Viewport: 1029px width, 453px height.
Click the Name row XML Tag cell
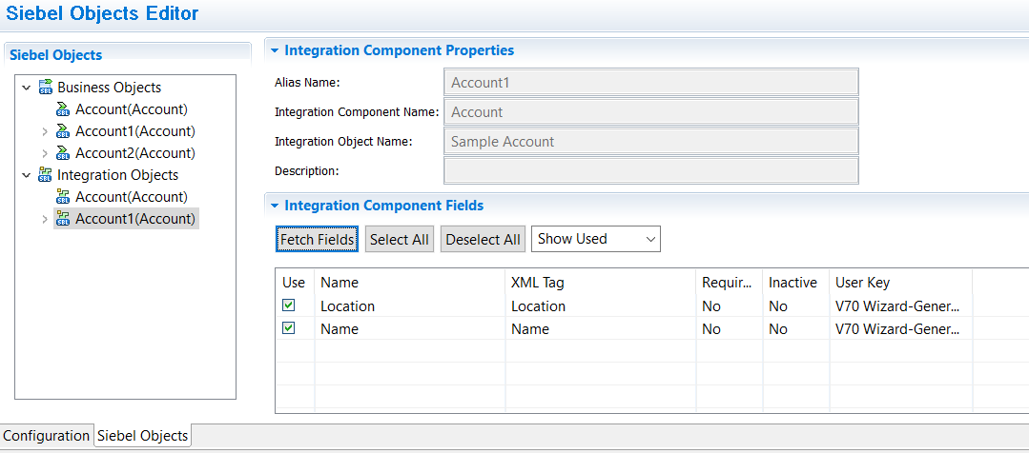coord(601,328)
